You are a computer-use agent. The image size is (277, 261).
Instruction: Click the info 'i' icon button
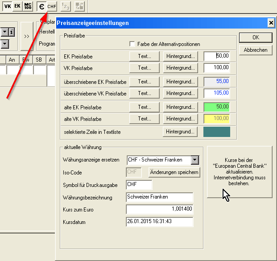pos(12,32)
